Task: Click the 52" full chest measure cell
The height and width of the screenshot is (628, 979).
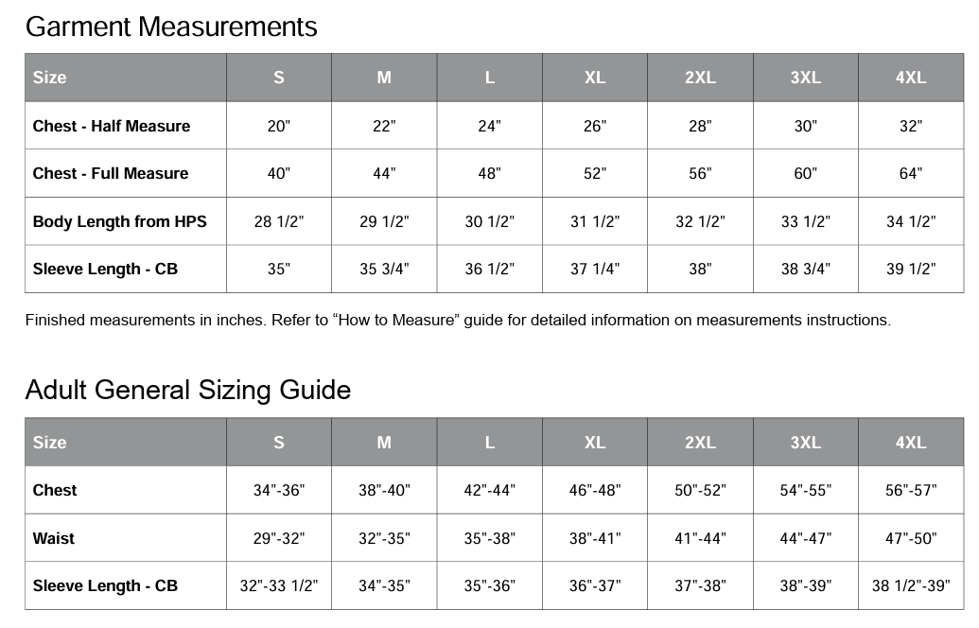Action: tap(594, 173)
